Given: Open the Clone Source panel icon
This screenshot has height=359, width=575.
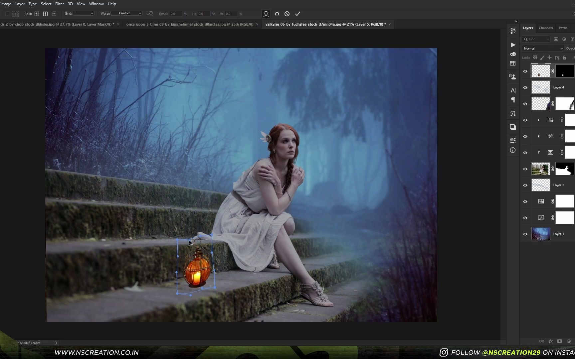Looking at the screenshot, I should pos(513,77).
